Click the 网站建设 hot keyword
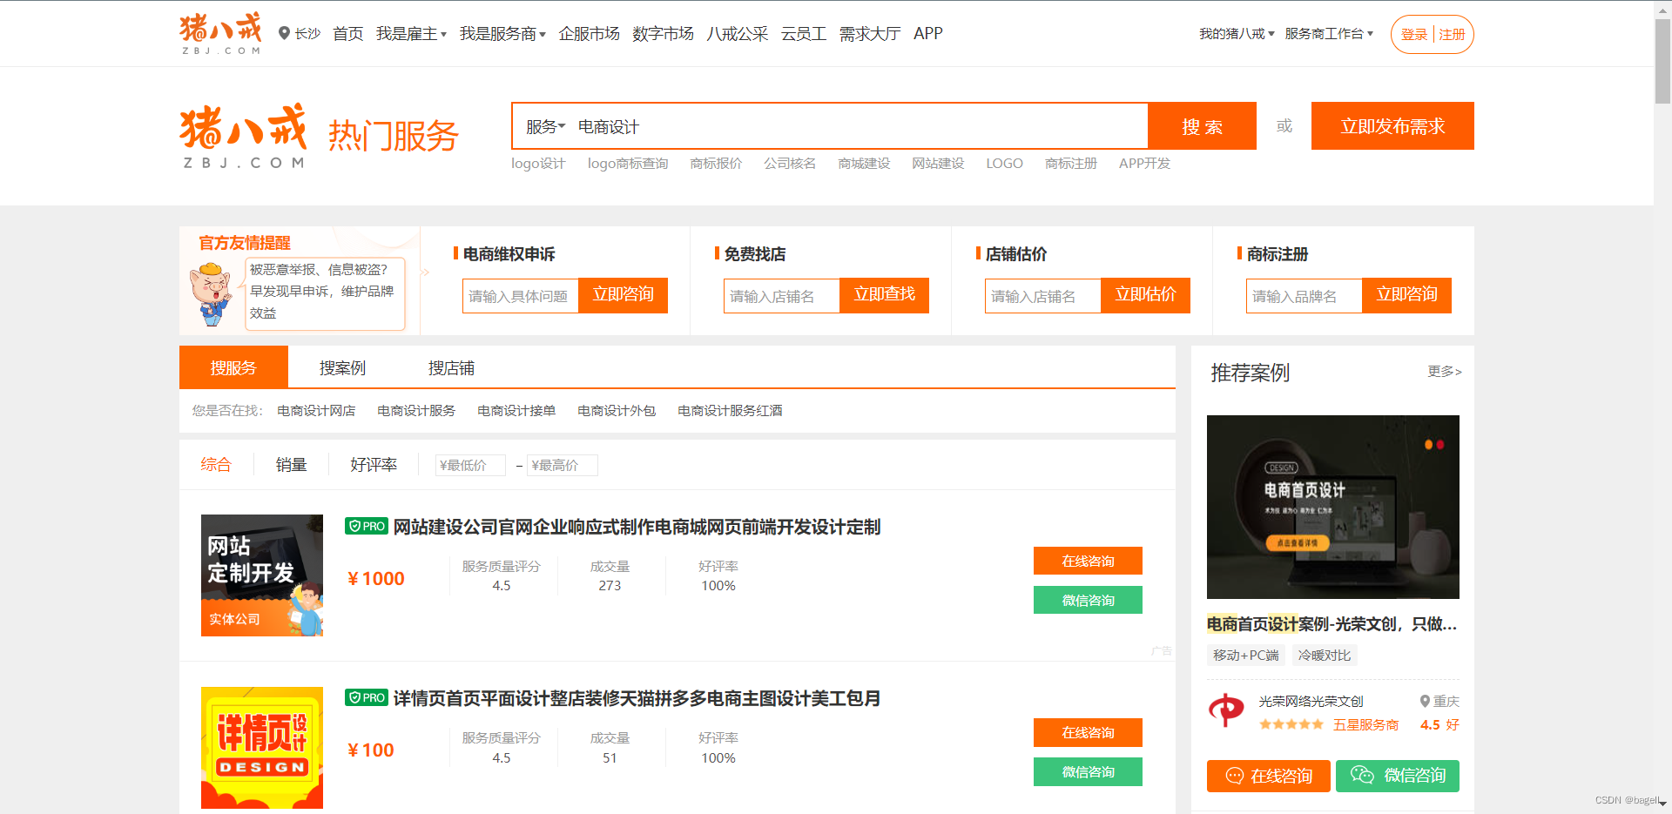 pos(938,163)
